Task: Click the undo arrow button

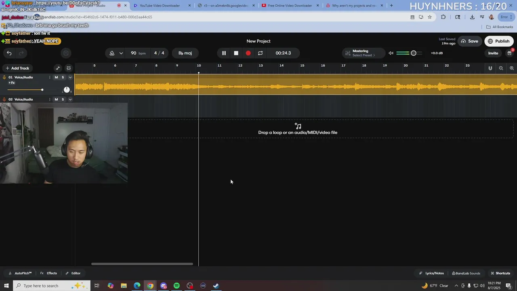Action: 9,53
